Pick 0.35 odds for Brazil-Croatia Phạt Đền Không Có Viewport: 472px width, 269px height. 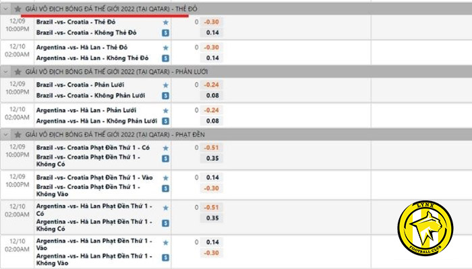click(212, 158)
